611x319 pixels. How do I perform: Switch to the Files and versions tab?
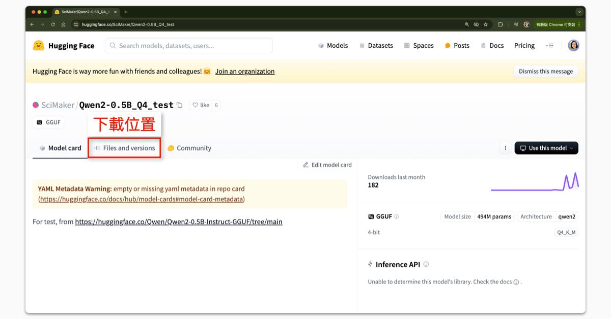click(124, 148)
